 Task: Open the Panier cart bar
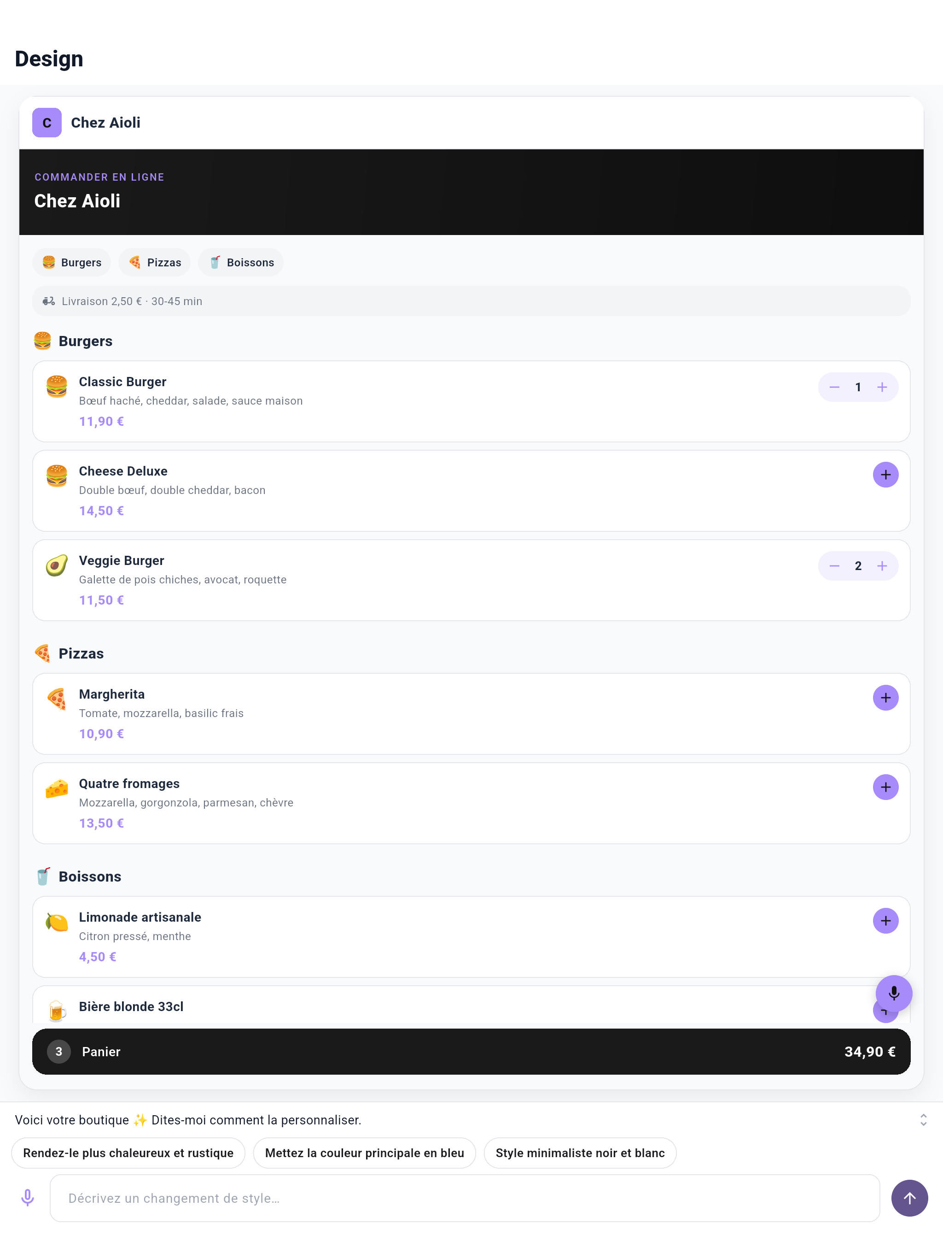coord(471,1052)
